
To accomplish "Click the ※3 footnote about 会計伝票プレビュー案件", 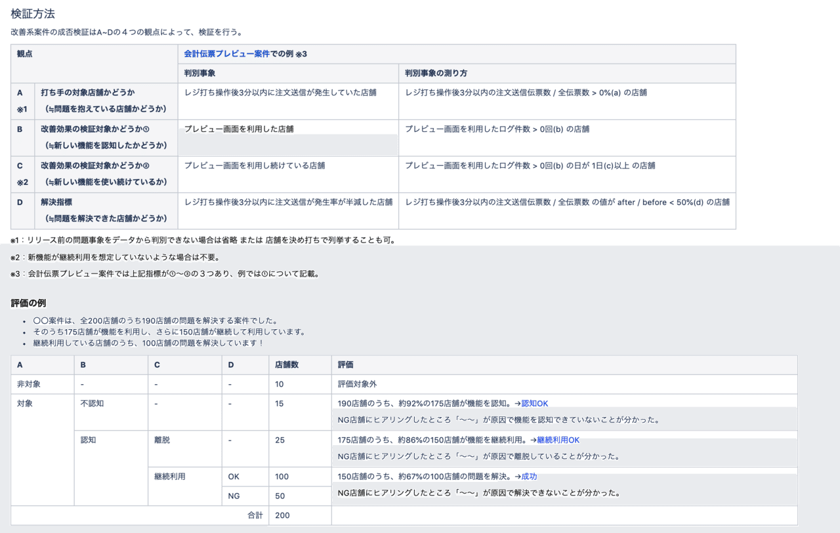I will coord(165,274).
